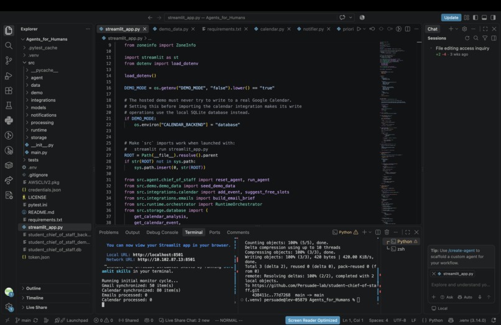Open the Debug Console tab
Image resolution: width=501 pixels, height=325 pixels.
[162, 232]
